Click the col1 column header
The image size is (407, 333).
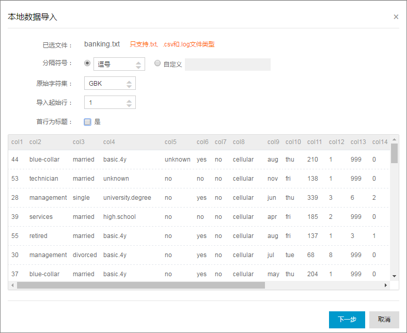point(17,142)
